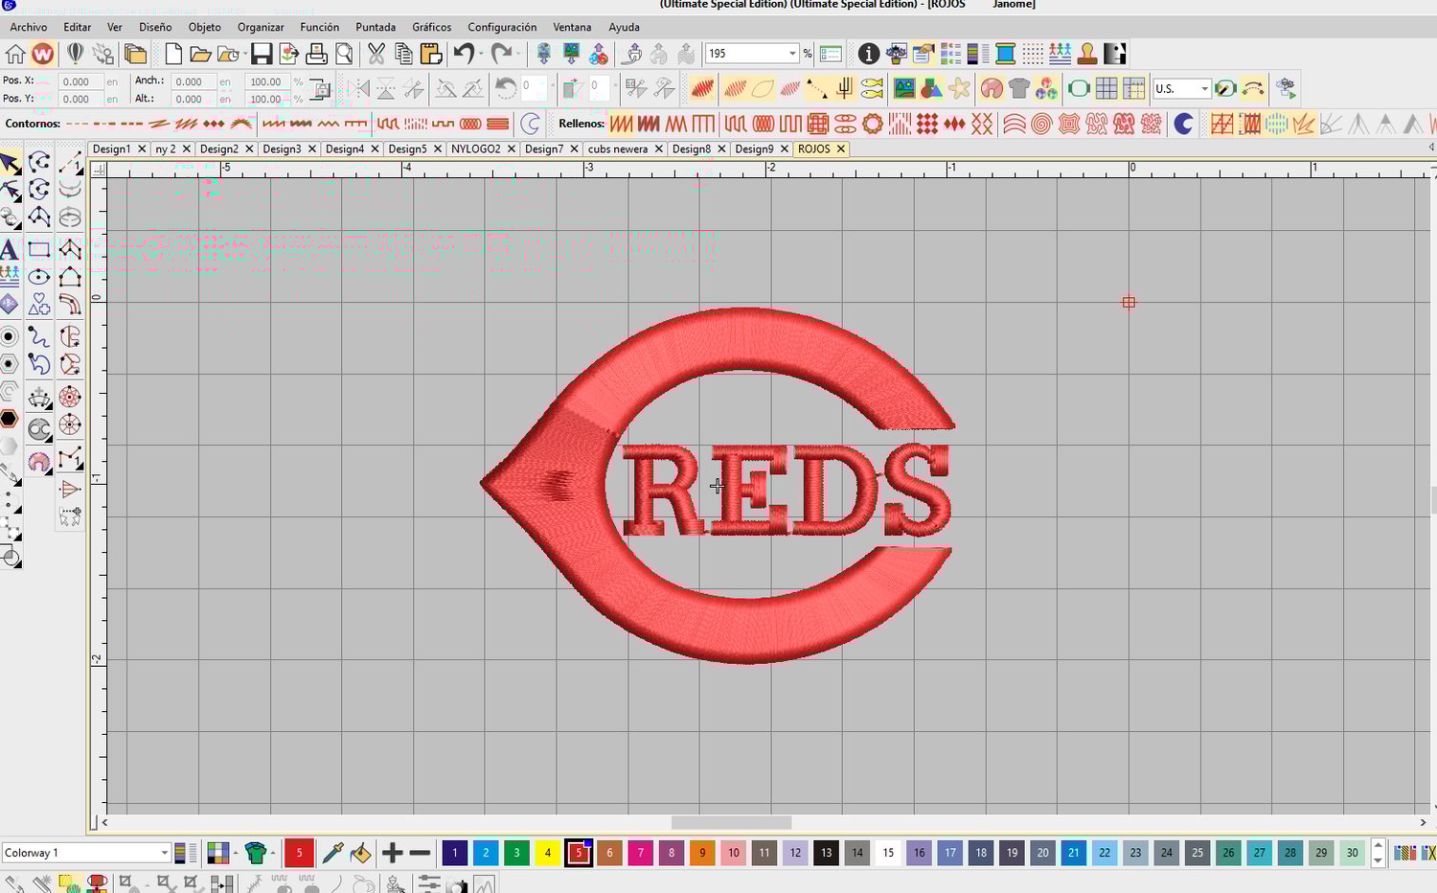The height and width of the screenshot is (893, 1437).
Task: Open the Editar menu
Action: [x=78, y=27]
